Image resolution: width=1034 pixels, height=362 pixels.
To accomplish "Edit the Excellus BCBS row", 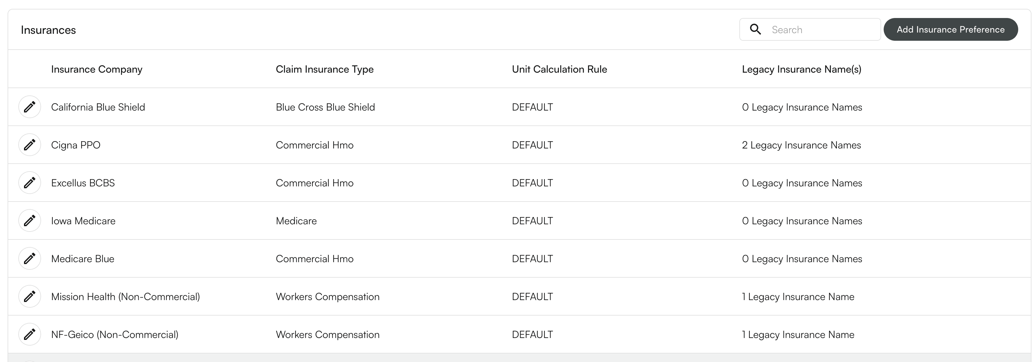I will (x=29, y=183).
